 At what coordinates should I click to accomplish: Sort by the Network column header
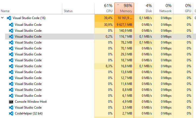pyautogui.click(x=163, y=8)
